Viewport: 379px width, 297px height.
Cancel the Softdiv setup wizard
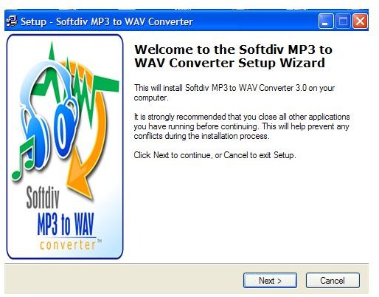point(333,280)
